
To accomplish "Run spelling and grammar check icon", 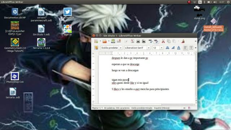I will coord(151,41).
